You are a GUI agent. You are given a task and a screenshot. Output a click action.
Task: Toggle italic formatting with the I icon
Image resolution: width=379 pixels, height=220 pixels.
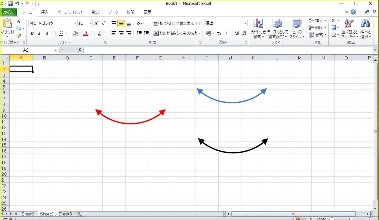(x=39, y=33)
